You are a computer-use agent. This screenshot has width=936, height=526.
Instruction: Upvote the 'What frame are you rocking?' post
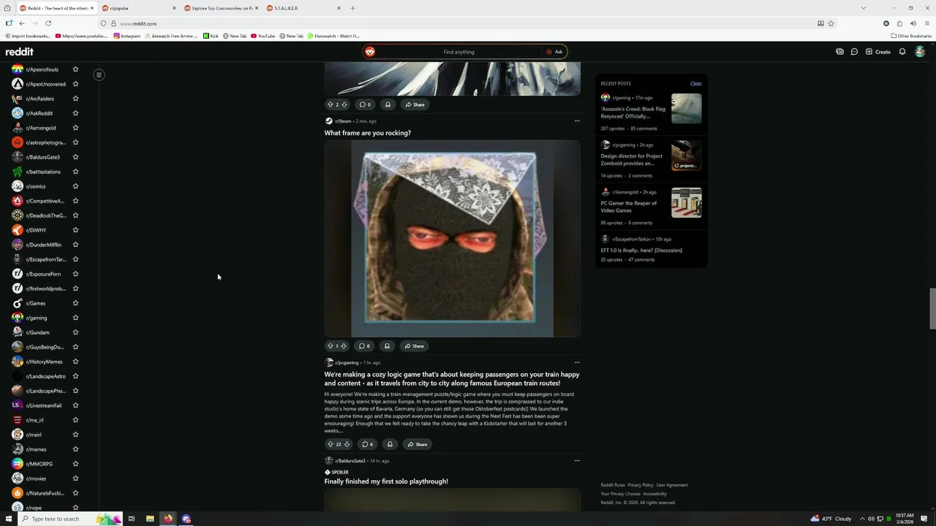point(330,346)
